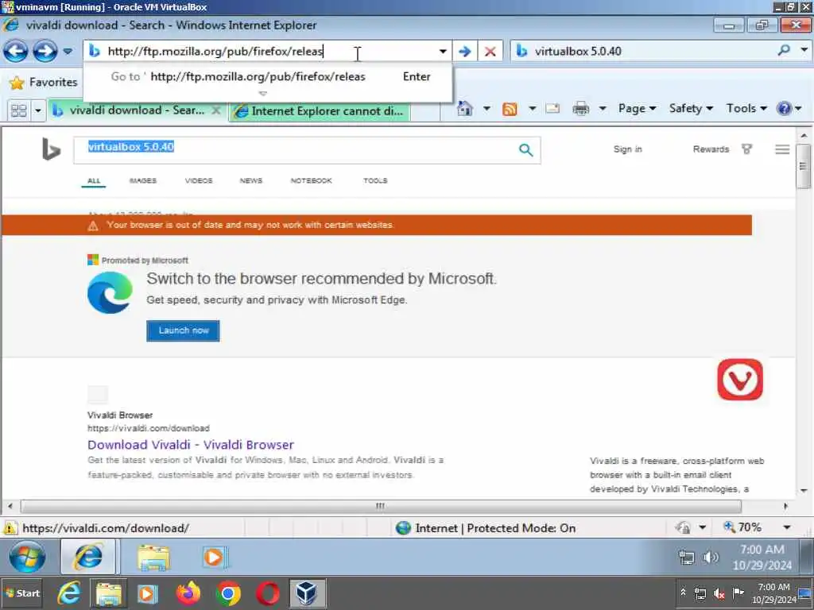Go forward using the IE Forward arrow
814x610 pixels.
pyautogui.click(x=45, y=52)
